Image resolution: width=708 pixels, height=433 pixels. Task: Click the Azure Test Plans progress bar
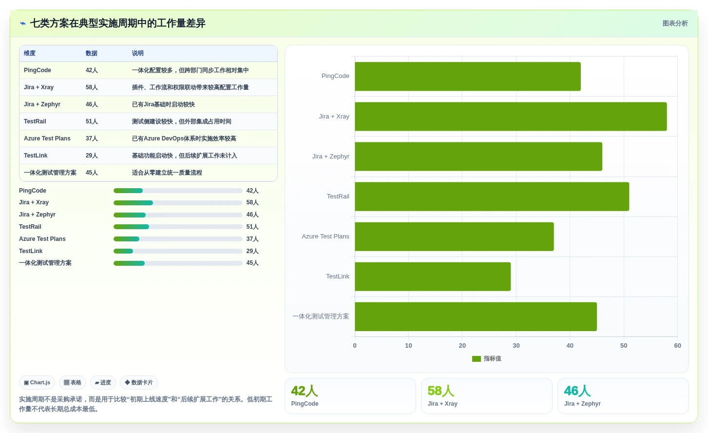coord(178,239)
